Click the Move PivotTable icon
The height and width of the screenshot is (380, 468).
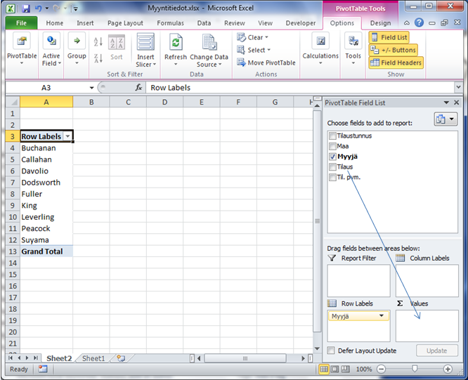(x=266, y=63)
